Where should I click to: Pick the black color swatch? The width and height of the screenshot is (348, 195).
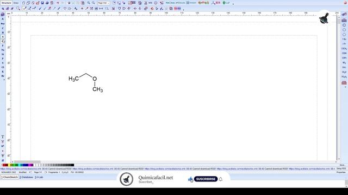[x=72, y=165]
